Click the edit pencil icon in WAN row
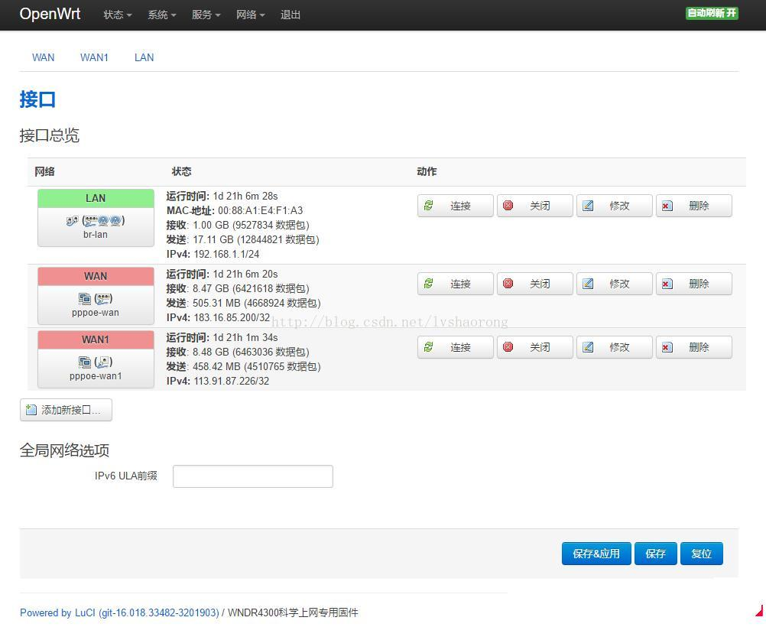This screenshot has height=627, width=766. [x=588, y=284]
